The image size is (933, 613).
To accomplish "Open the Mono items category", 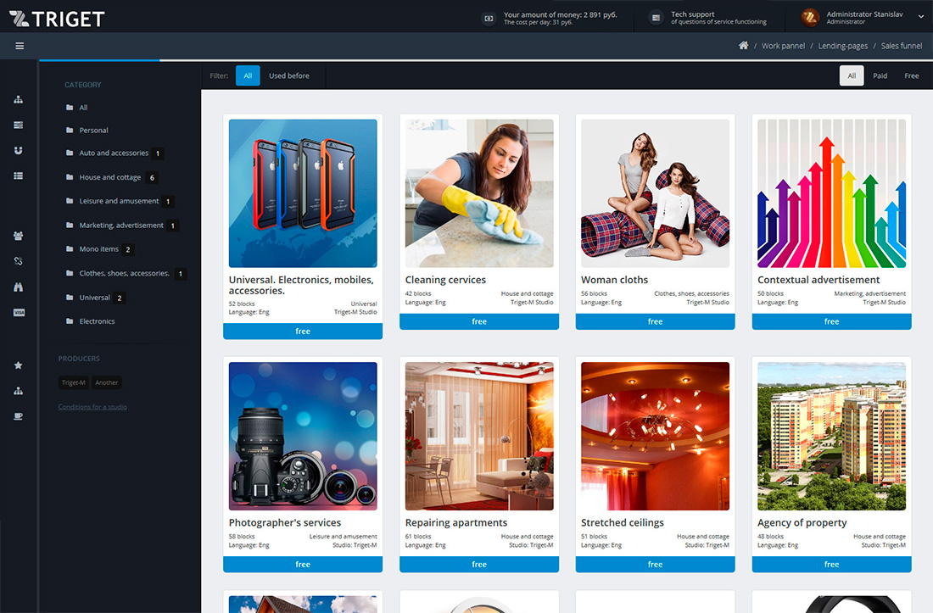I will [100, 249].
